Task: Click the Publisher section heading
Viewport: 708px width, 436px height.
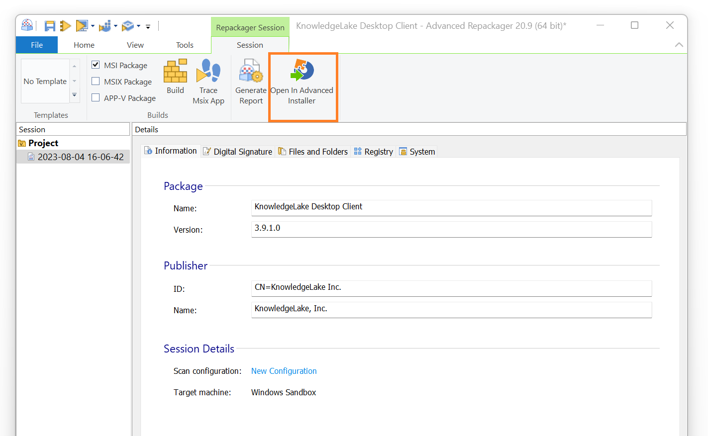Action: click(x=186, y=265)
